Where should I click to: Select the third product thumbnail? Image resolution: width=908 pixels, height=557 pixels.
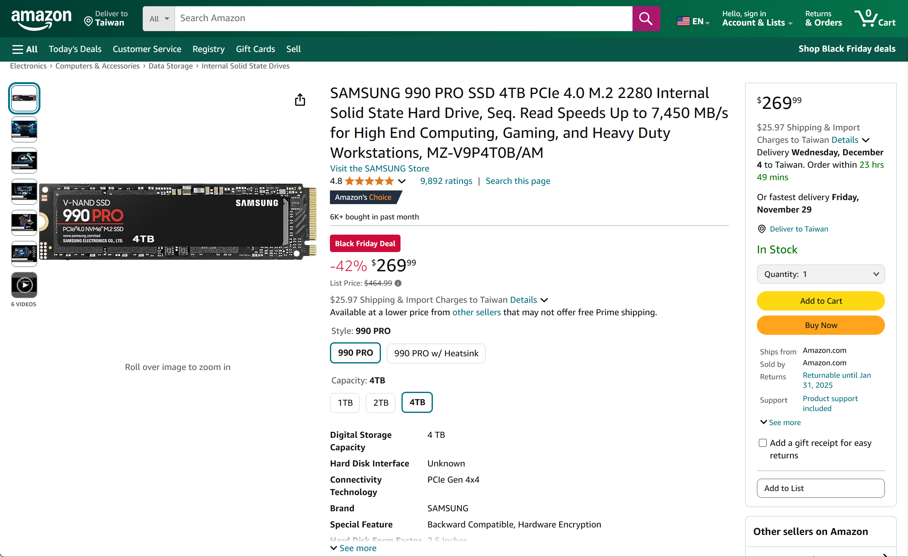(x=24, y=161)
